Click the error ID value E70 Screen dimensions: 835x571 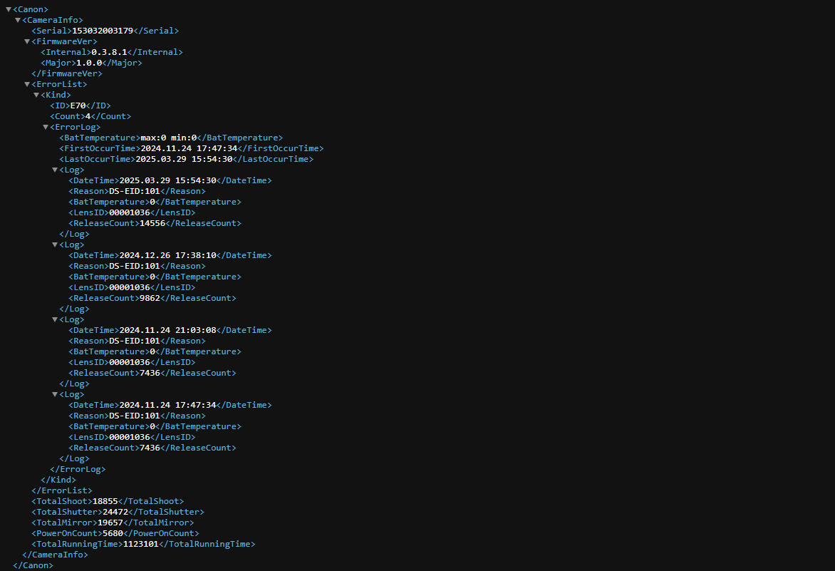77,106
